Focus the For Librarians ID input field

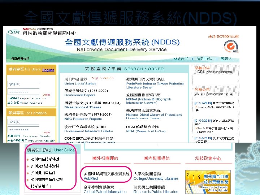23,122
